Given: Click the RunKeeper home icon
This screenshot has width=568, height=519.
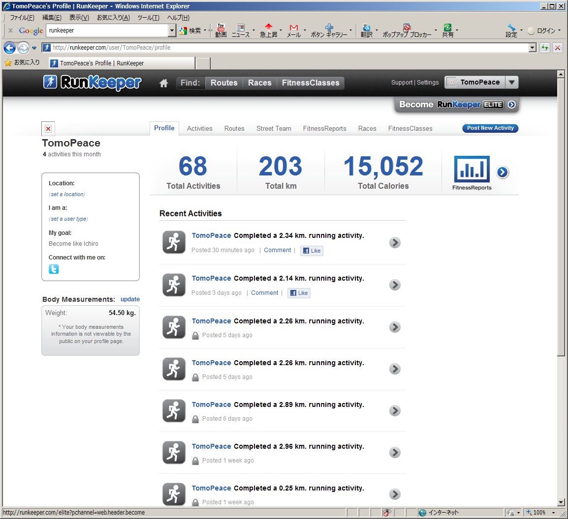Looking at the screenshot, I should [x=164, y=83].
